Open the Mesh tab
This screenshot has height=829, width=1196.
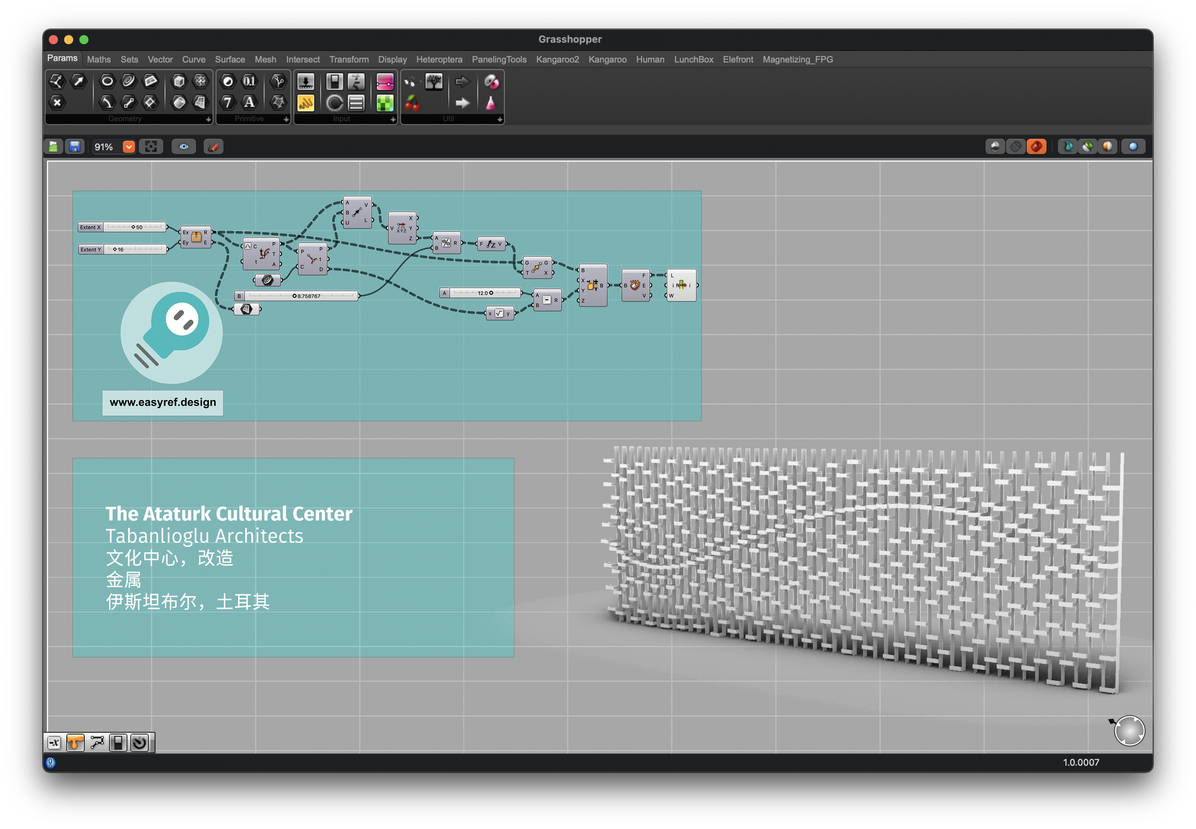tap(265, 60)
